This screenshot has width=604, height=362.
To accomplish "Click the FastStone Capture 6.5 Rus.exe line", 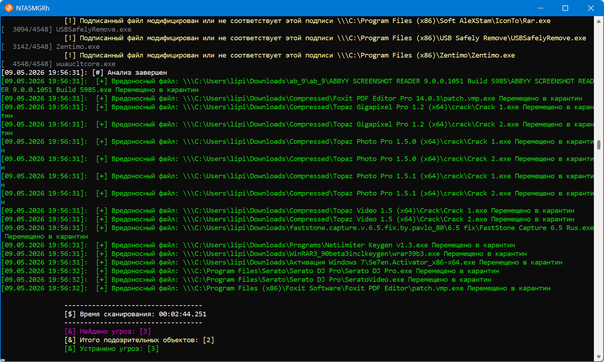I will click(x=298, y=232).
